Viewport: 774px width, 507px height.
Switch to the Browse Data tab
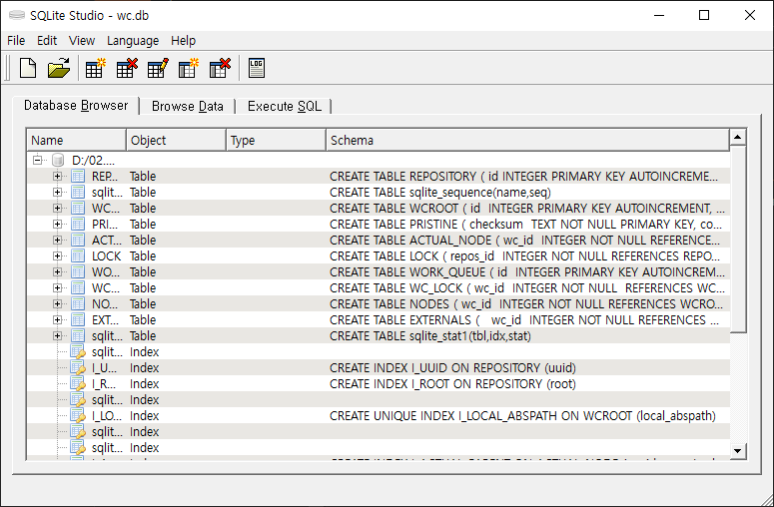pos(188,106)
